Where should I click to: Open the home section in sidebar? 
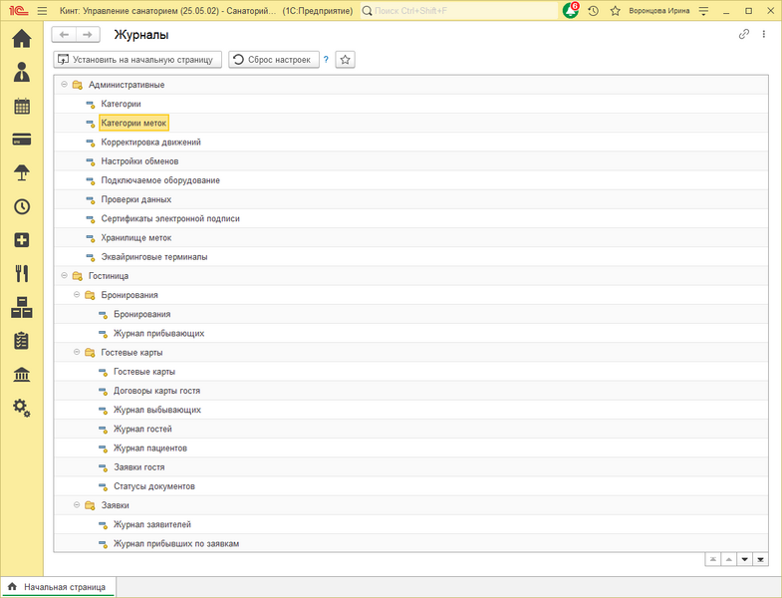[x=22, y=39]
